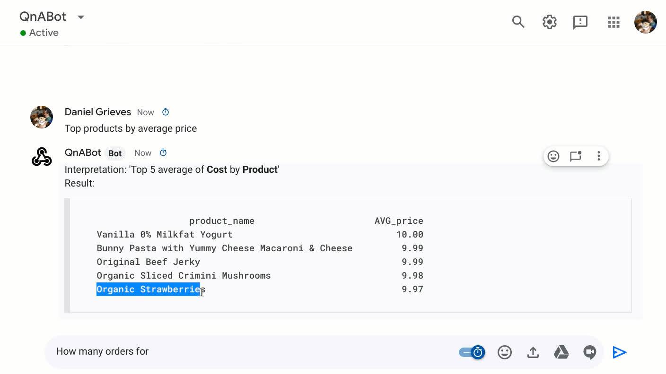This screenshot has height=374, width=666.
Task: Toggle the history timer switch
Action: (472, 352)
